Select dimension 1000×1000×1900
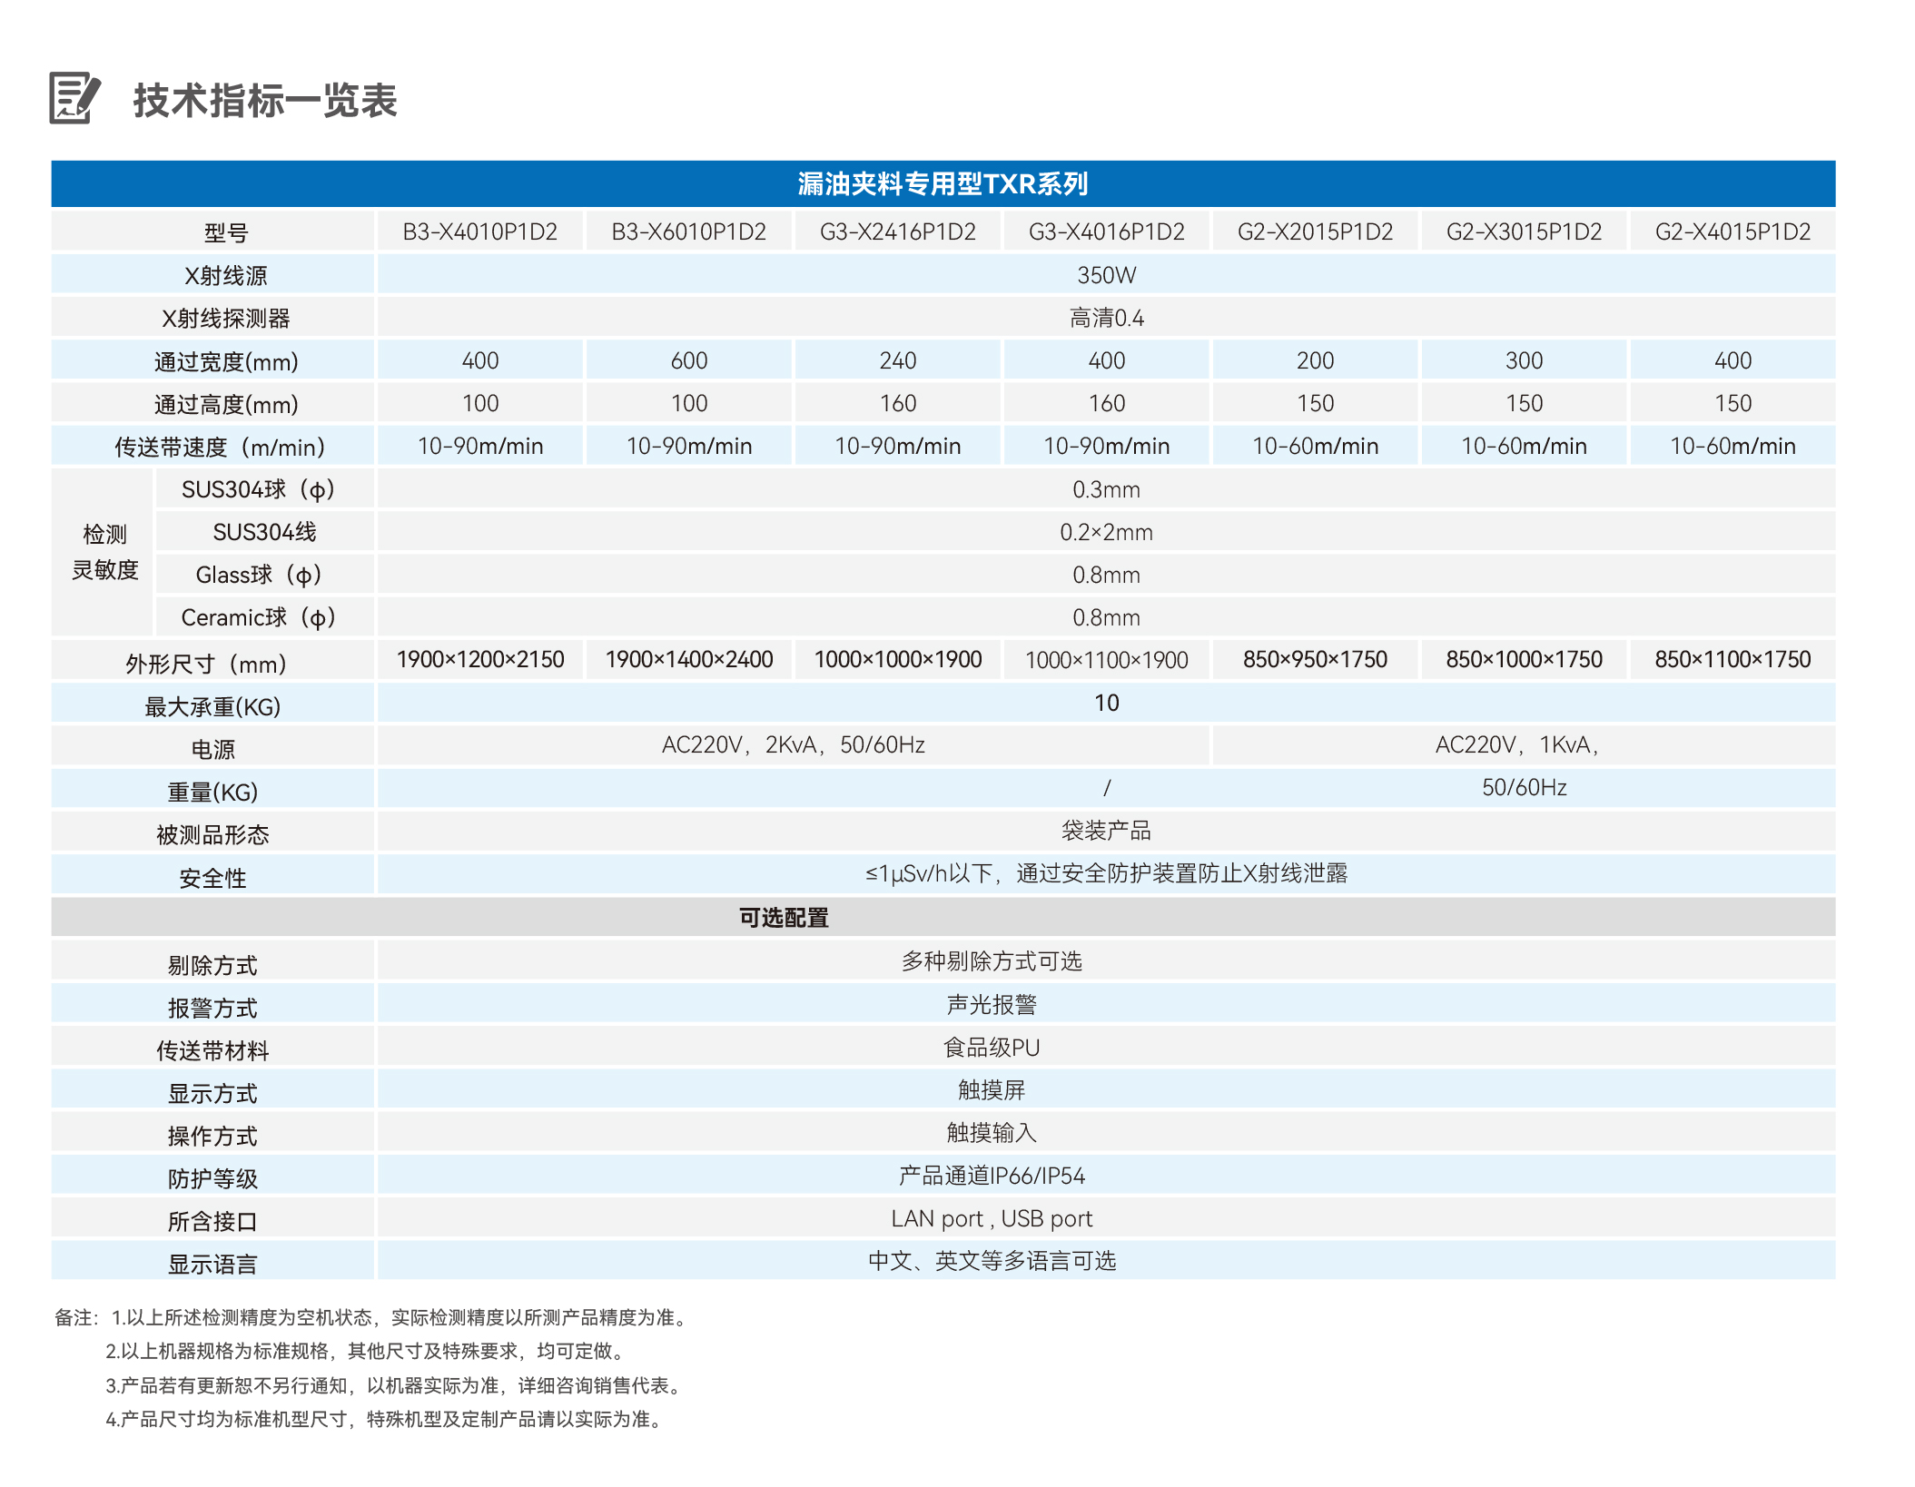1915x1487 pixels. 897,659
